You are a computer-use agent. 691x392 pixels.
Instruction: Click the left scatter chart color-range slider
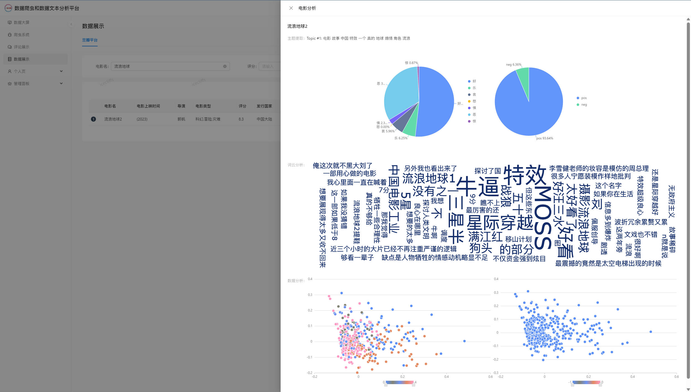399,382
